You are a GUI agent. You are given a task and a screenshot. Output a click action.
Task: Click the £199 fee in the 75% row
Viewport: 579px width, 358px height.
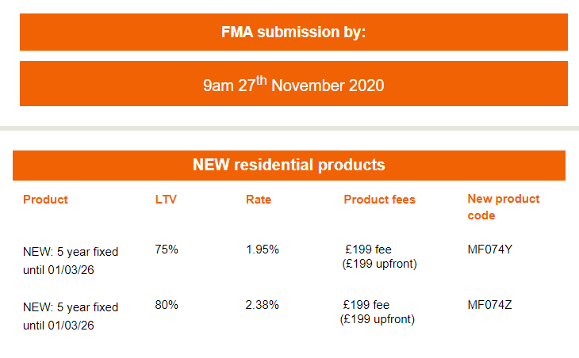(368, 249)
